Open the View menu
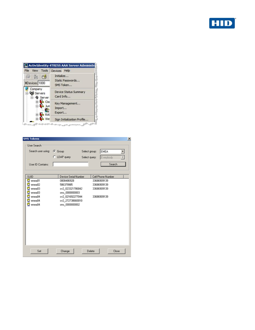The image size is (255, 330). pos(35,71)
